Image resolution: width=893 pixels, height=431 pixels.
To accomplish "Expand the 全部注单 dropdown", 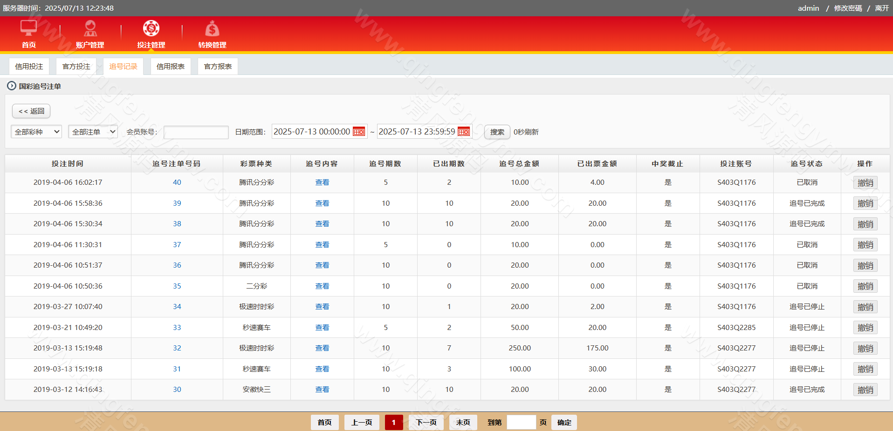I will coord(93,132).
